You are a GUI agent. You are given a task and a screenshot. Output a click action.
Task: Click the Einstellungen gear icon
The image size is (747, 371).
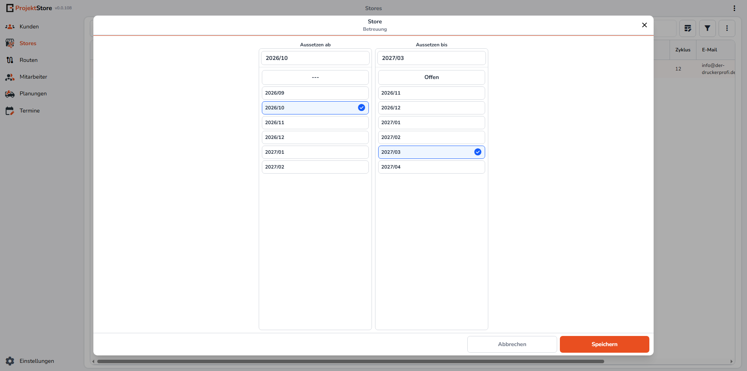(10, 361)
